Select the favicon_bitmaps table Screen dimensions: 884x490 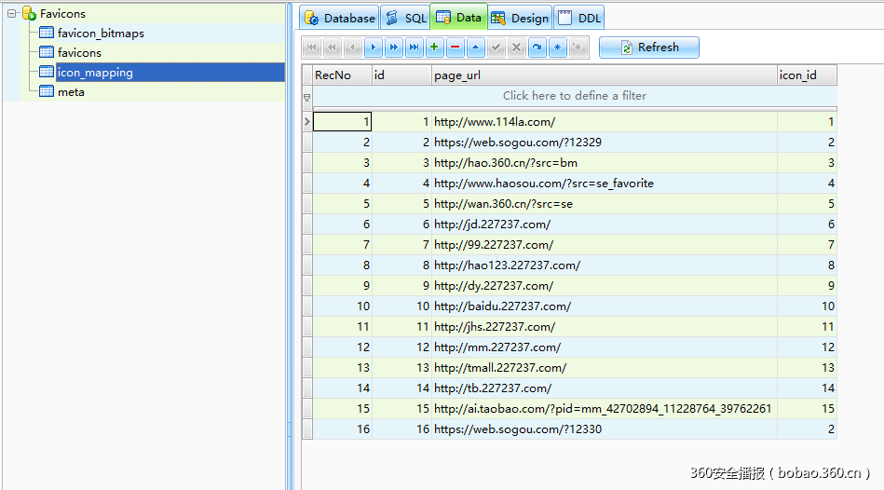coord(100,34)
